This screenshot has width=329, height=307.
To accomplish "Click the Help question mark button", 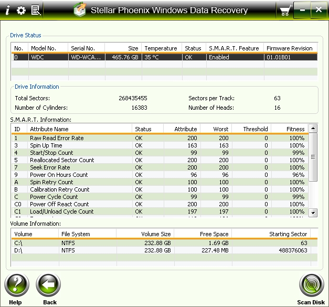I will pos(17,285).
